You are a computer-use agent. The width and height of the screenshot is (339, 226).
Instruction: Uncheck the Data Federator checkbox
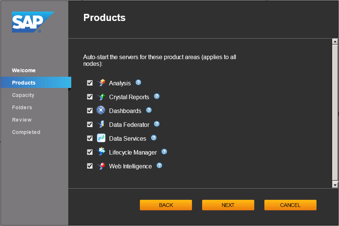tap(90, 125)
